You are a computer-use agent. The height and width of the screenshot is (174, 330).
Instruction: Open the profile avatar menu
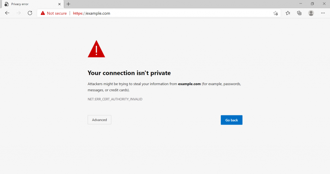[311, 13]
